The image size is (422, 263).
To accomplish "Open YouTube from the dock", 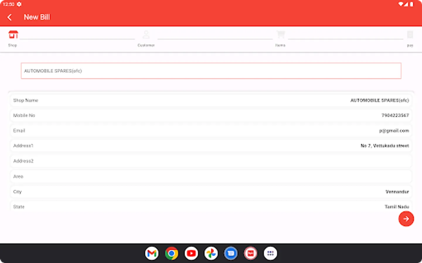I will [x=191, y=253].
